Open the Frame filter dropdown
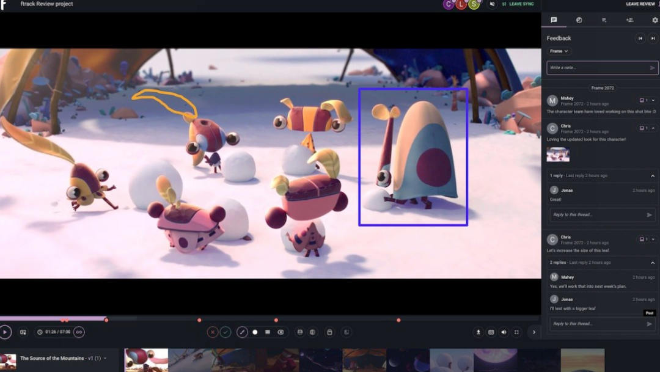The width and height of the screenshot is (660, 372). (x=559, y=51)
